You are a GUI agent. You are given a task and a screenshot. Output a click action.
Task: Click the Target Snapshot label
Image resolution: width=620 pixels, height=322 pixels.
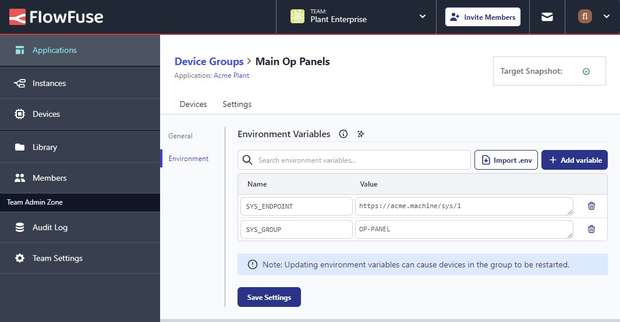(531, 71)
